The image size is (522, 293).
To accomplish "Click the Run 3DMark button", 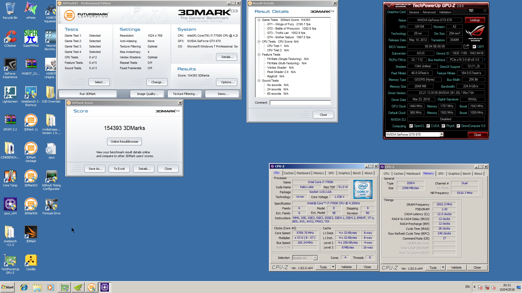I will click(88, 94).
